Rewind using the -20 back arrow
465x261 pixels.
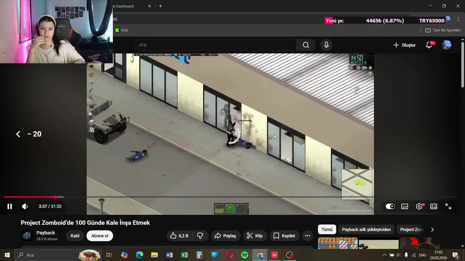pyautogui.click(x=18, y=134)
